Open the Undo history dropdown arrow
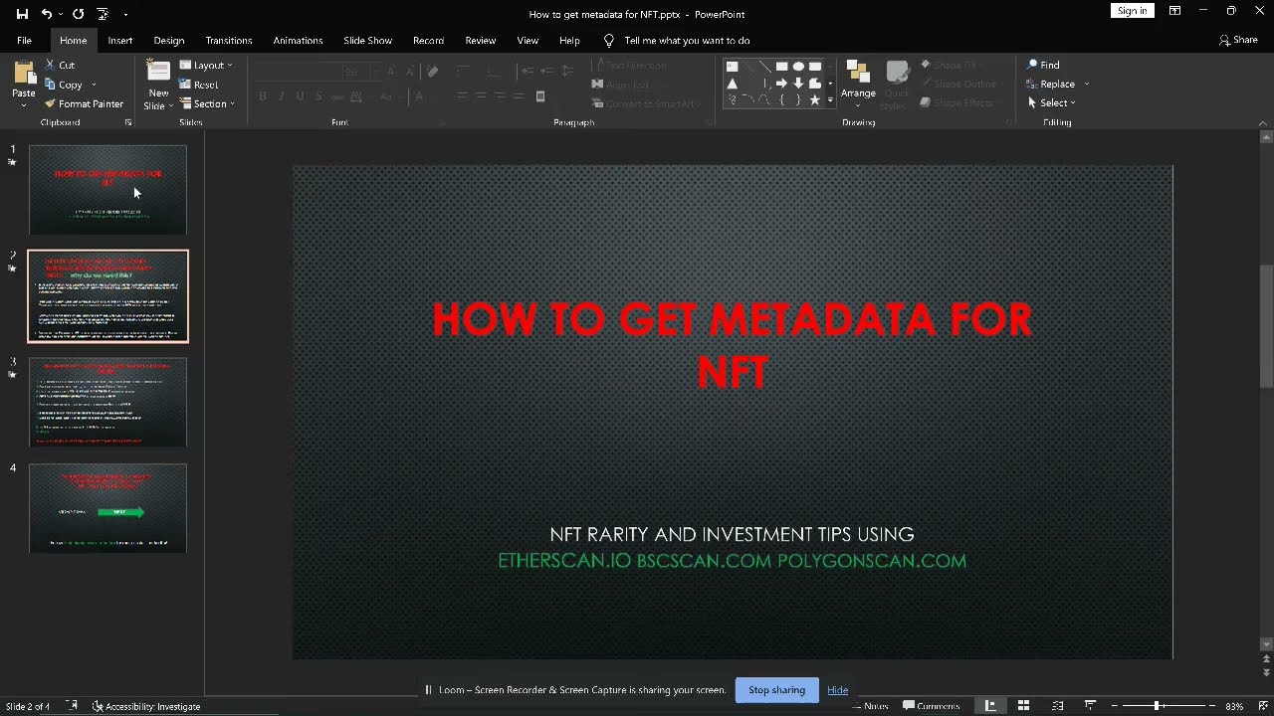 click(61, 14)
